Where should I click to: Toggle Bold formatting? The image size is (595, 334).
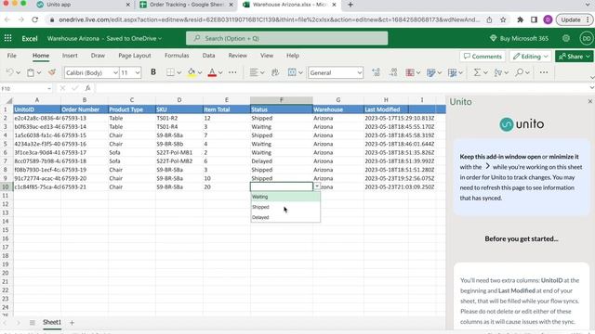153,72
